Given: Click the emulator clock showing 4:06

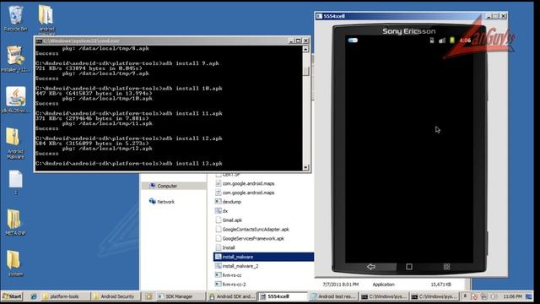Looking at the screenshot, I should point(465,41).
